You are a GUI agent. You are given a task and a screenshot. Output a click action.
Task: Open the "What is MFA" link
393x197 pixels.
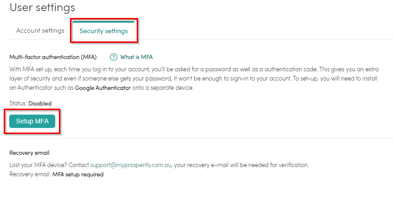coord(136,57)
